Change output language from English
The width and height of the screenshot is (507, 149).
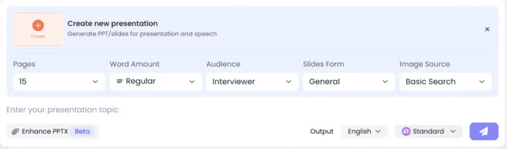click(364, 131)
